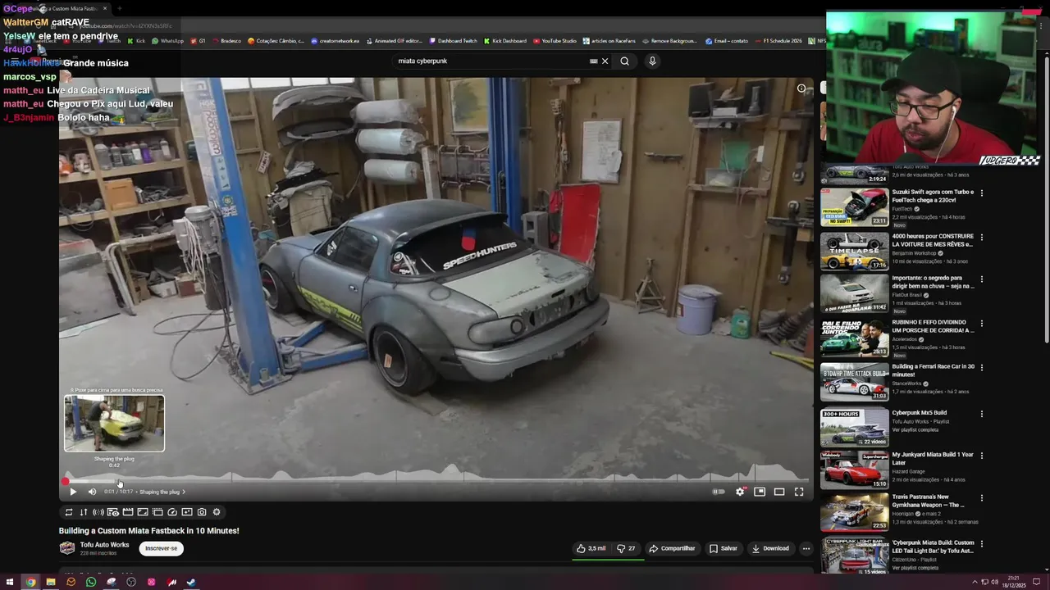Enable miniplayer mode
1050x590 pixels.
760,492
